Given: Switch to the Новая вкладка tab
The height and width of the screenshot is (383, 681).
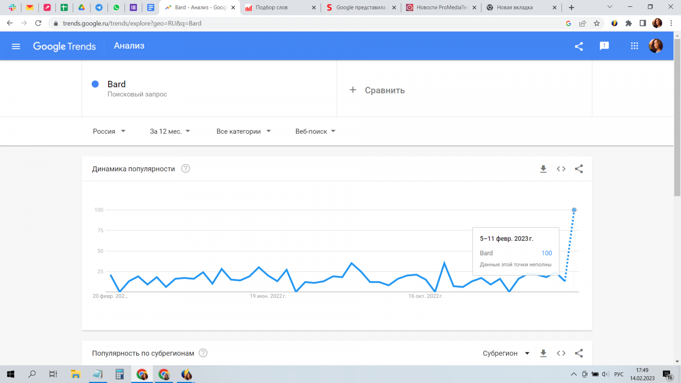Looking at the screenshot, I should coord(522,7).
